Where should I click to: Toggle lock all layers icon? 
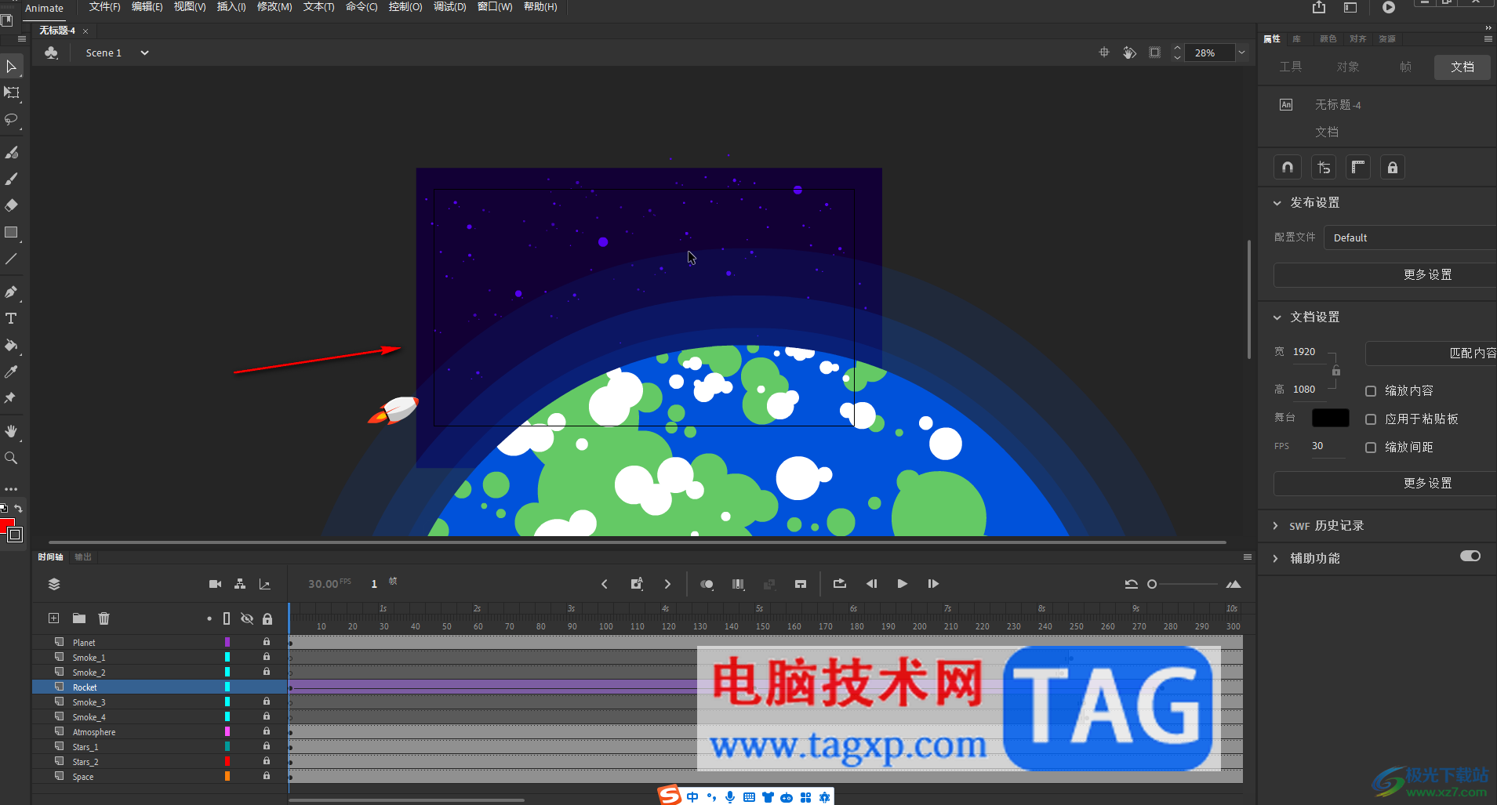coord(267,618)
